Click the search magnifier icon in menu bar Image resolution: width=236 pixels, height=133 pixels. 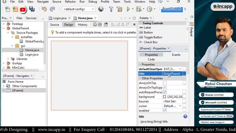pos(160,1)
